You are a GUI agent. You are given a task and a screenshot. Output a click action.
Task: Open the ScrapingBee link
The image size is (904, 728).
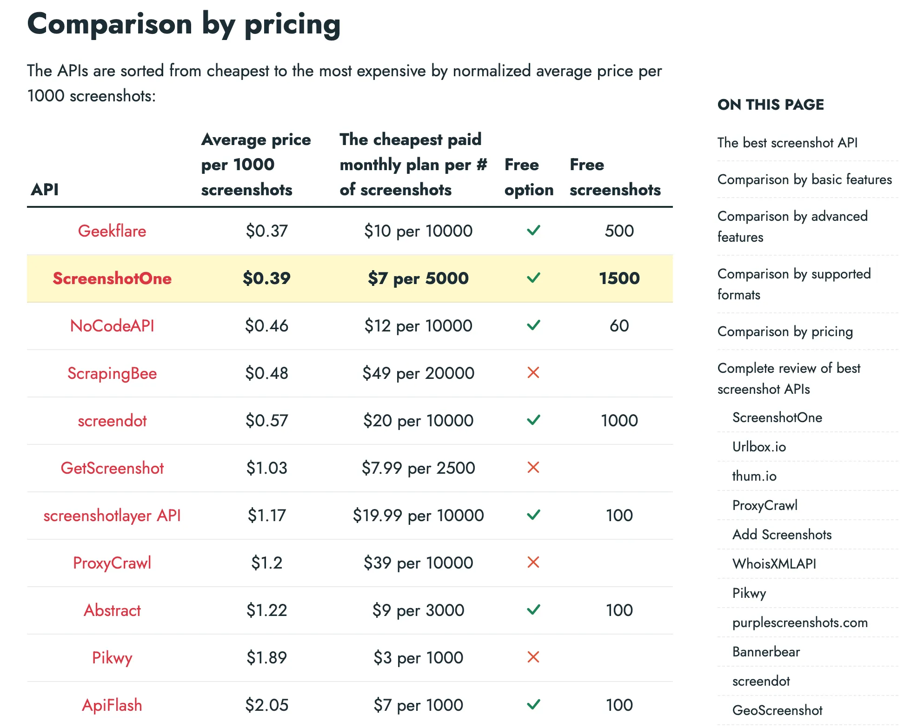coord(112,373)
